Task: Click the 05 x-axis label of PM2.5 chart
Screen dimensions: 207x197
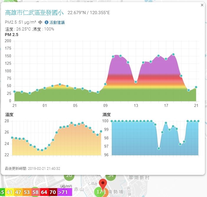Action: (75, 106)
